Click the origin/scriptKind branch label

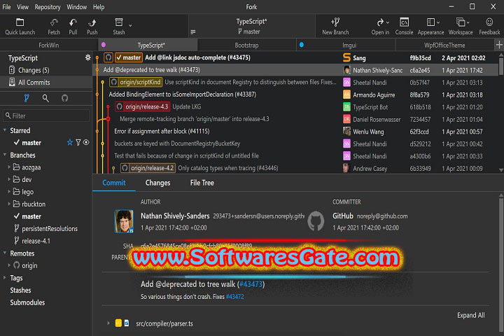tap(136, 82)
